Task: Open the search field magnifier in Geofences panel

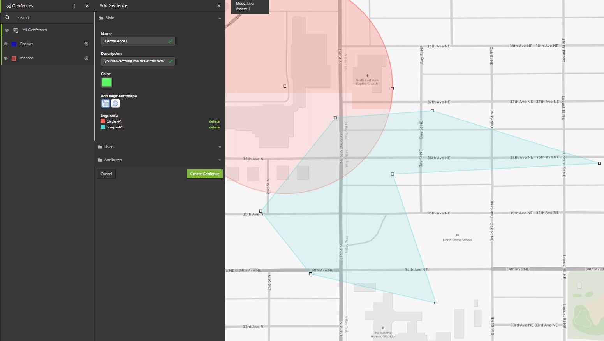Action: 7,18
